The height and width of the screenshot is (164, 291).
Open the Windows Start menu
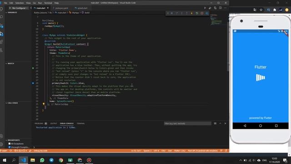5,160
